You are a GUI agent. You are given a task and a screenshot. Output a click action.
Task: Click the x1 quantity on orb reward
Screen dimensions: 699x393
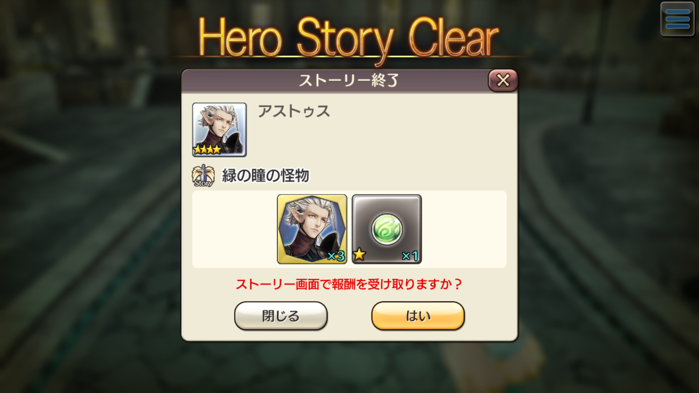pyautogui.click(x=410, y=256)
